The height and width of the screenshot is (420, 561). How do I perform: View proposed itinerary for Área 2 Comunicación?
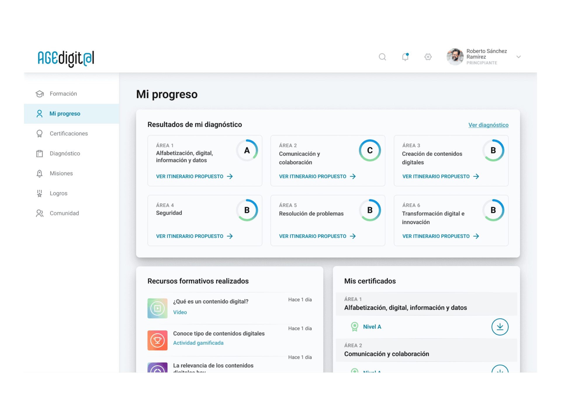(317, 176)
